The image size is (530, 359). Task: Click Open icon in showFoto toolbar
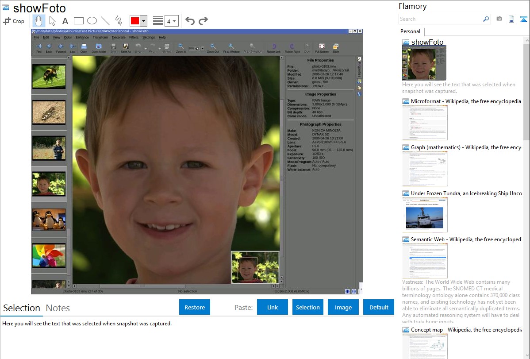(84, 48)
